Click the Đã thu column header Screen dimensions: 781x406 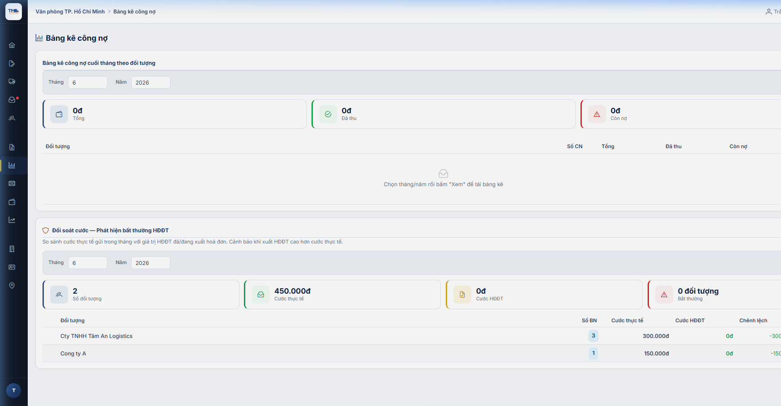point(674,146)
